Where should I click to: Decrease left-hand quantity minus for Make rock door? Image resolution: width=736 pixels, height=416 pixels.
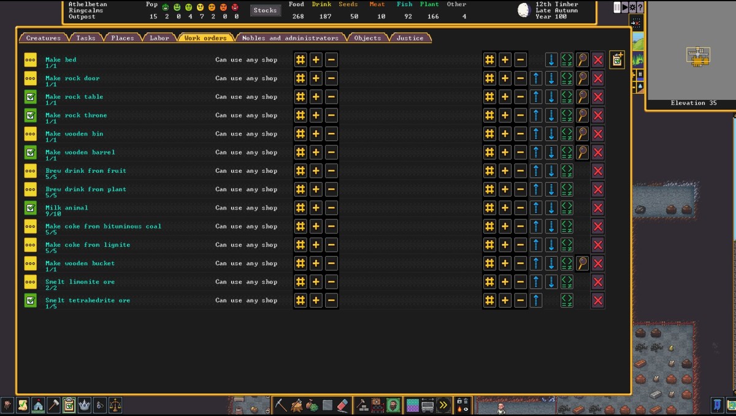(331, 78)
